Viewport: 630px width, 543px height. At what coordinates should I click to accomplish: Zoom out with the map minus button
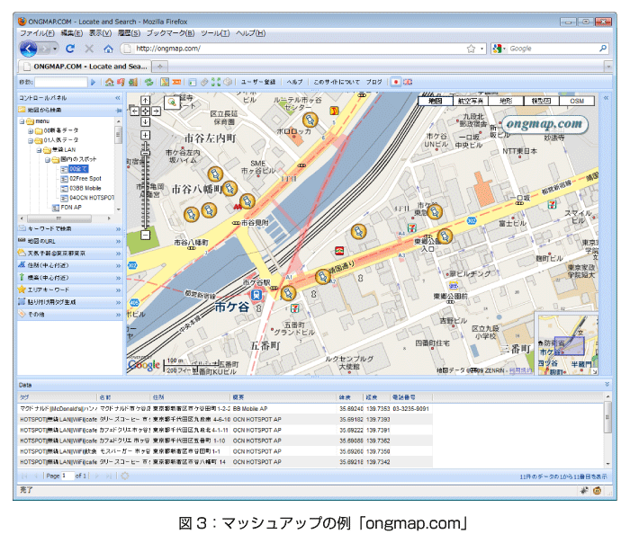146,235
